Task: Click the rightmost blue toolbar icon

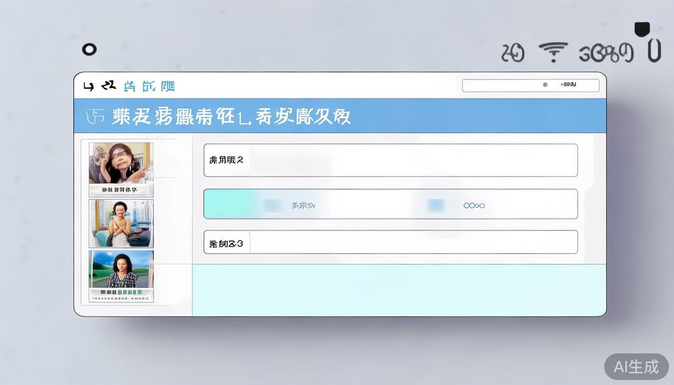Action: [x=167, y=86]
